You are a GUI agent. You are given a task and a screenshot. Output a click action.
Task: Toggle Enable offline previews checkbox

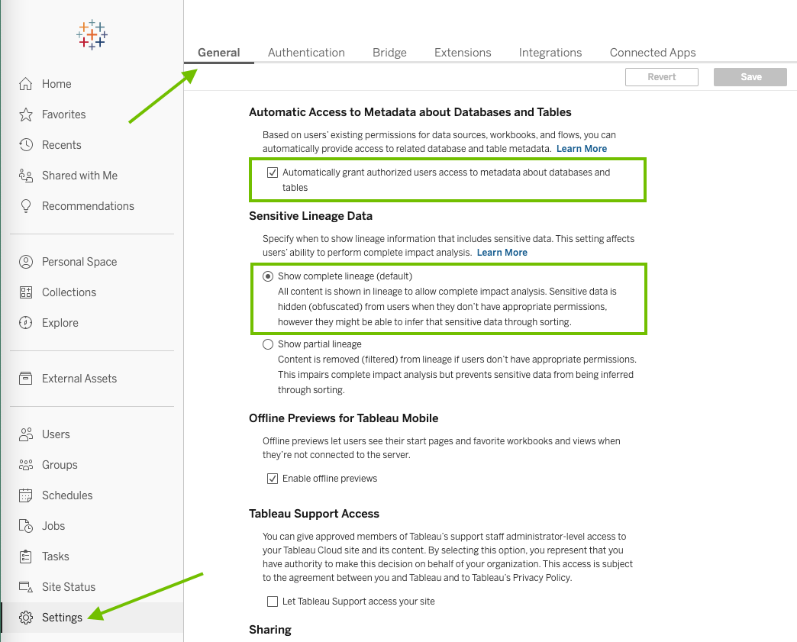[273, 479]
